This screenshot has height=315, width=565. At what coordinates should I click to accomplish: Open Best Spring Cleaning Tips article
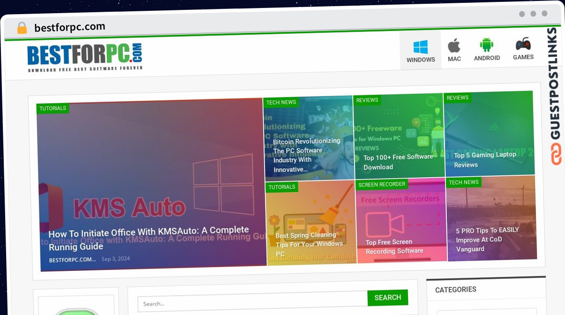pos(309,244)
